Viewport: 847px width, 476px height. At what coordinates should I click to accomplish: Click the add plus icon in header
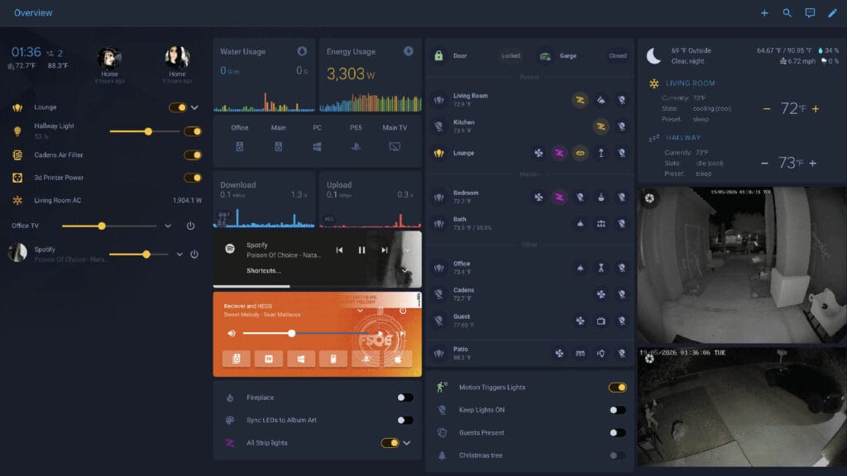(x=764, y=13)
